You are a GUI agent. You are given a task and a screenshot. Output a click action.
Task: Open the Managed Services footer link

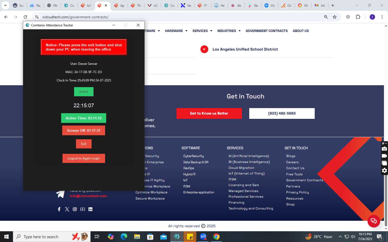click(243, 191)
